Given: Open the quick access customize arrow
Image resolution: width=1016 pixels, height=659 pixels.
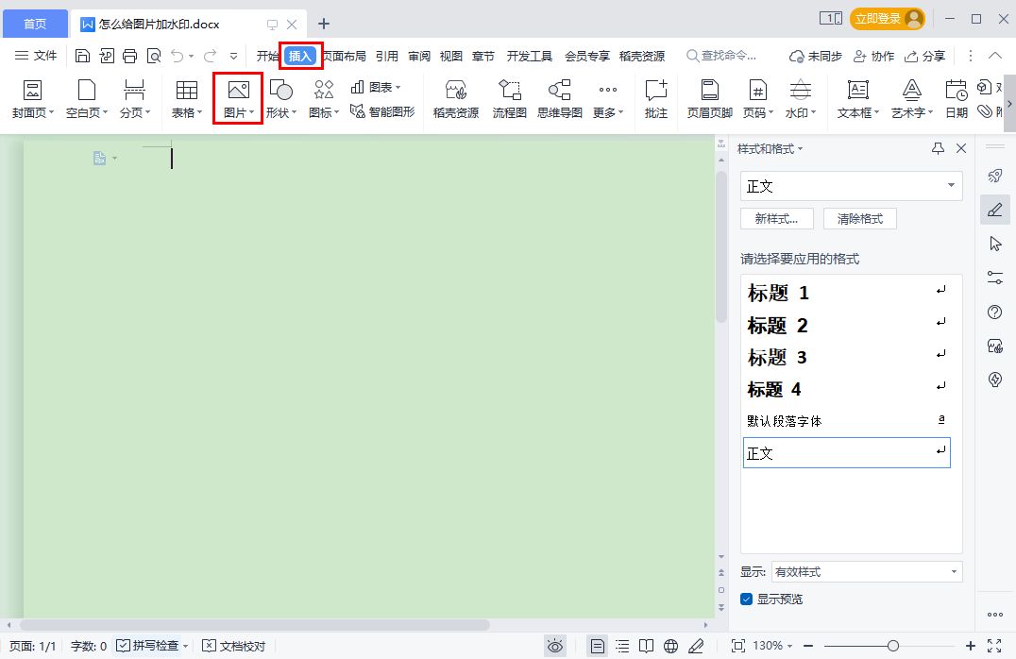Looking at the screenshot, I should pyautogui.click(x=233, y=56).
